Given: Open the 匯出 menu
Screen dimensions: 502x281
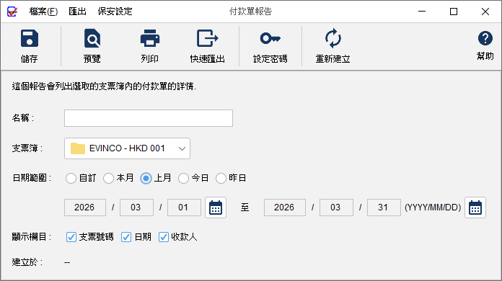Looking at the screenshot, I should [x=77, y=12].
